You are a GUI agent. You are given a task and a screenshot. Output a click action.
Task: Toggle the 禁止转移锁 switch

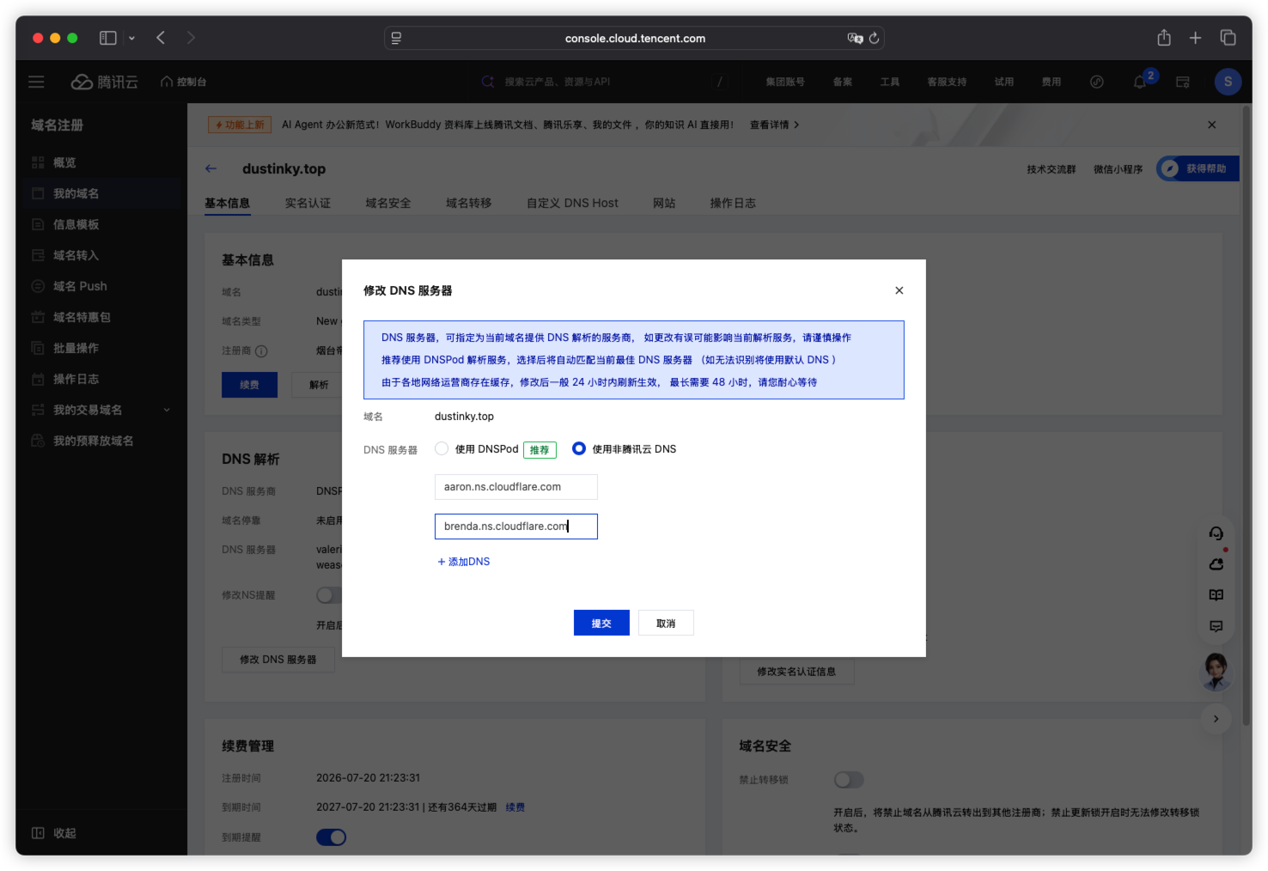(x=849, y=779)
